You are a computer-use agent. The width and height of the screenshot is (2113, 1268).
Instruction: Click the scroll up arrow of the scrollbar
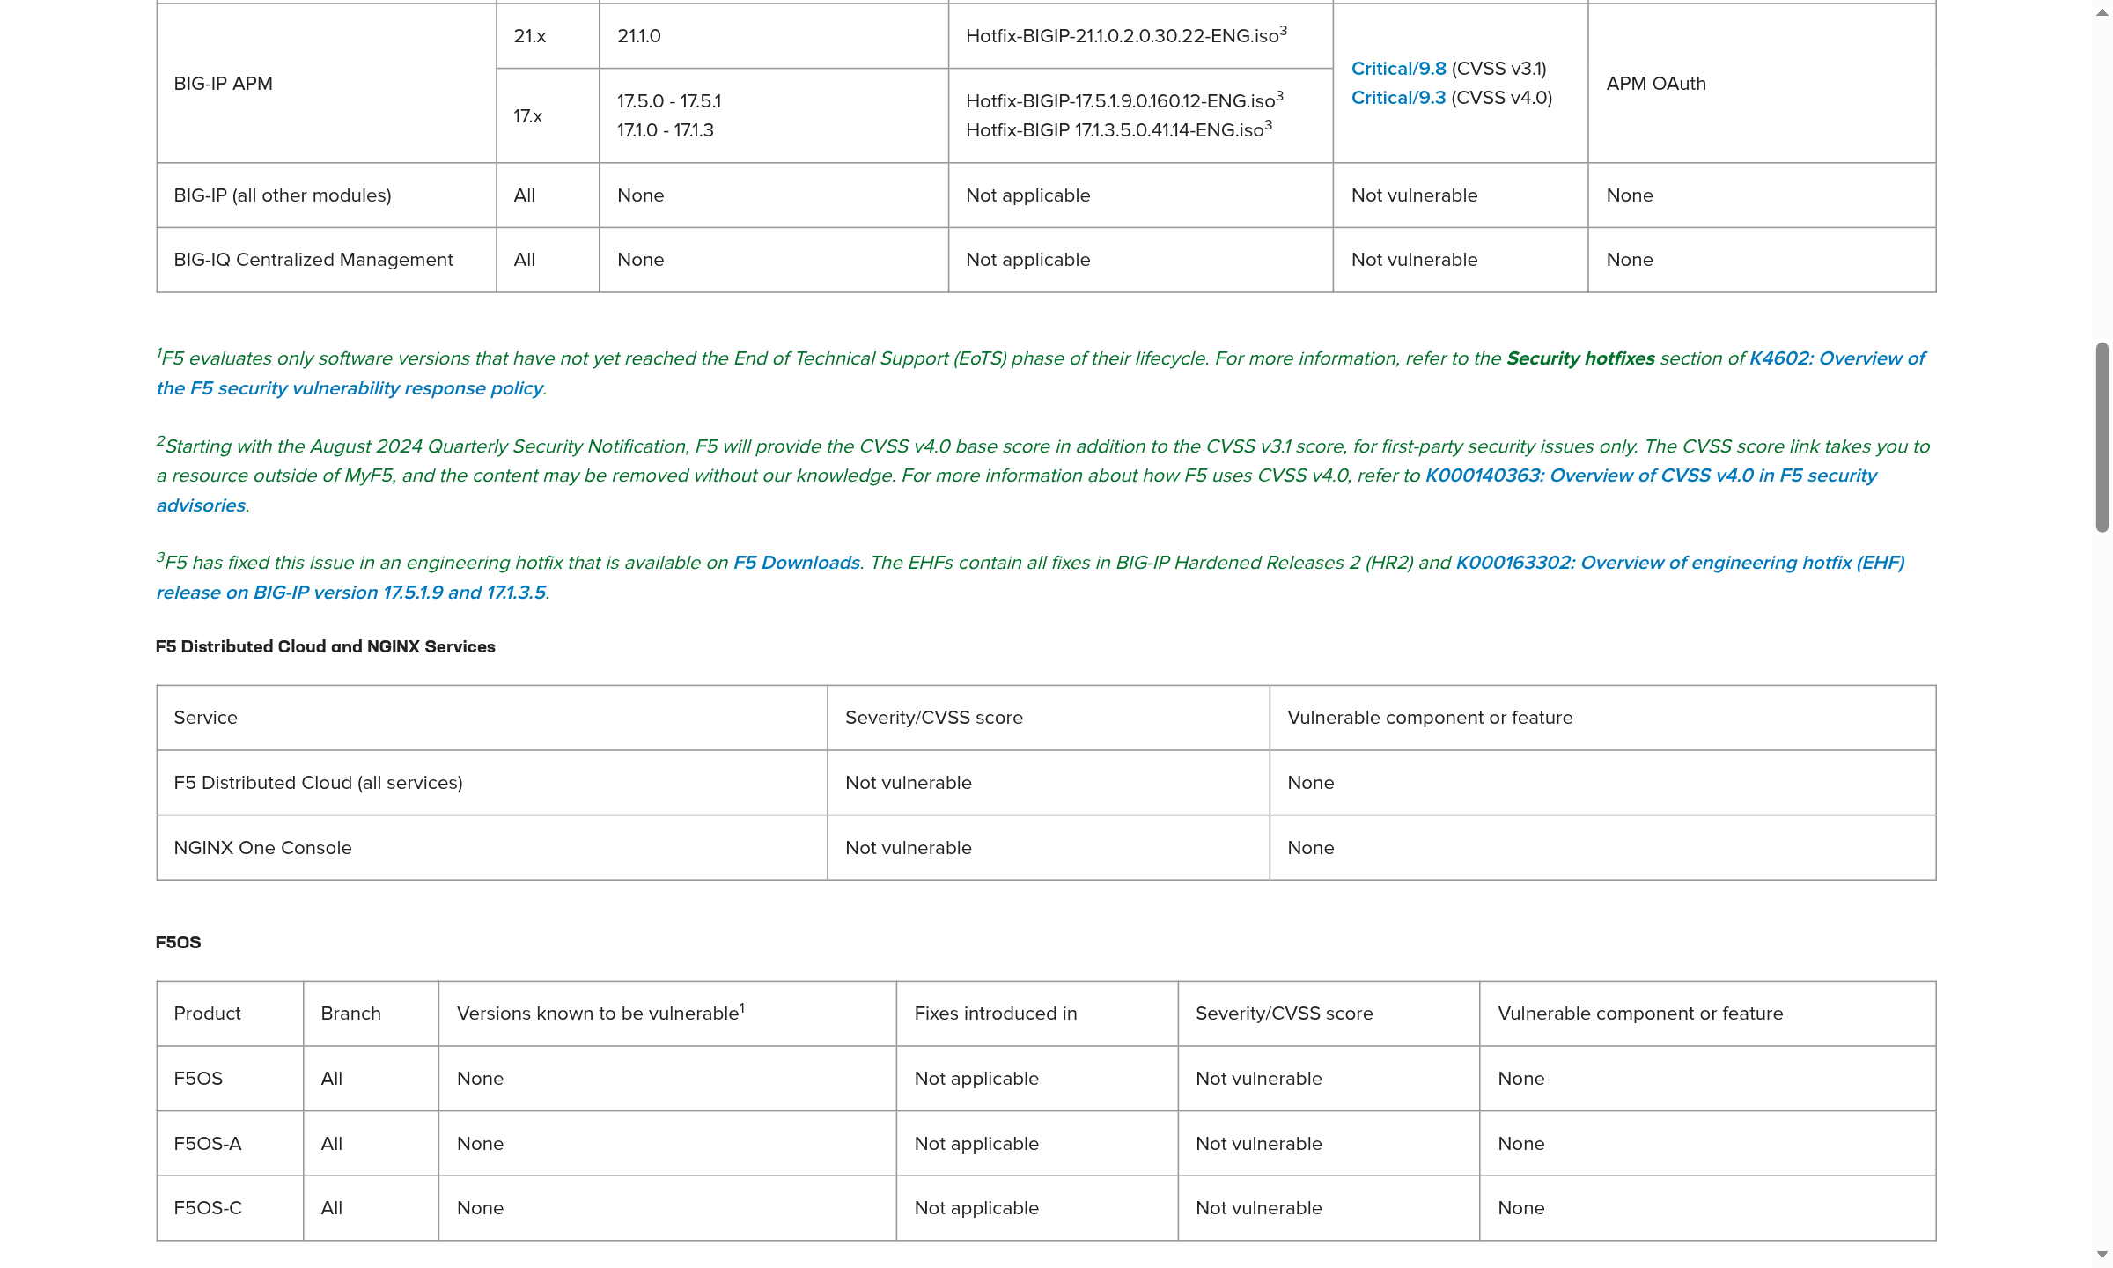(x=2102, y=13)
